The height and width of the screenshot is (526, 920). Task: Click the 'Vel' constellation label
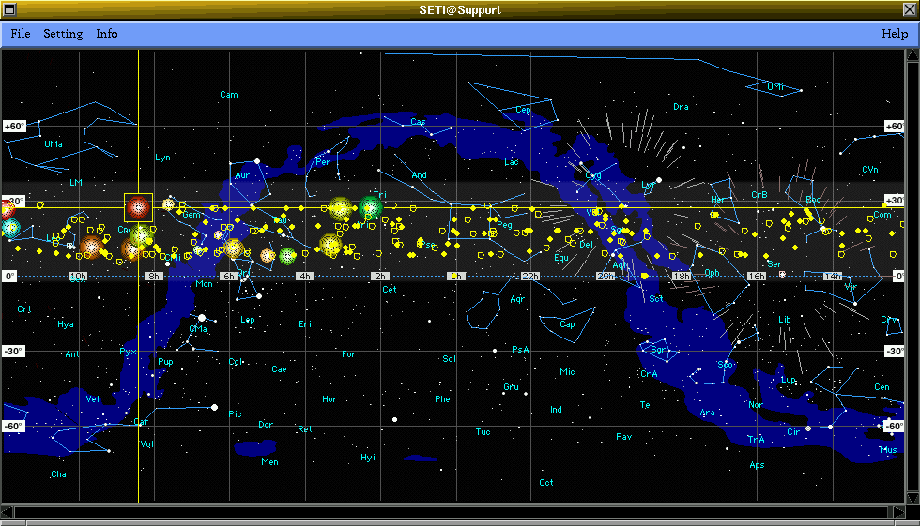[93, 398]
